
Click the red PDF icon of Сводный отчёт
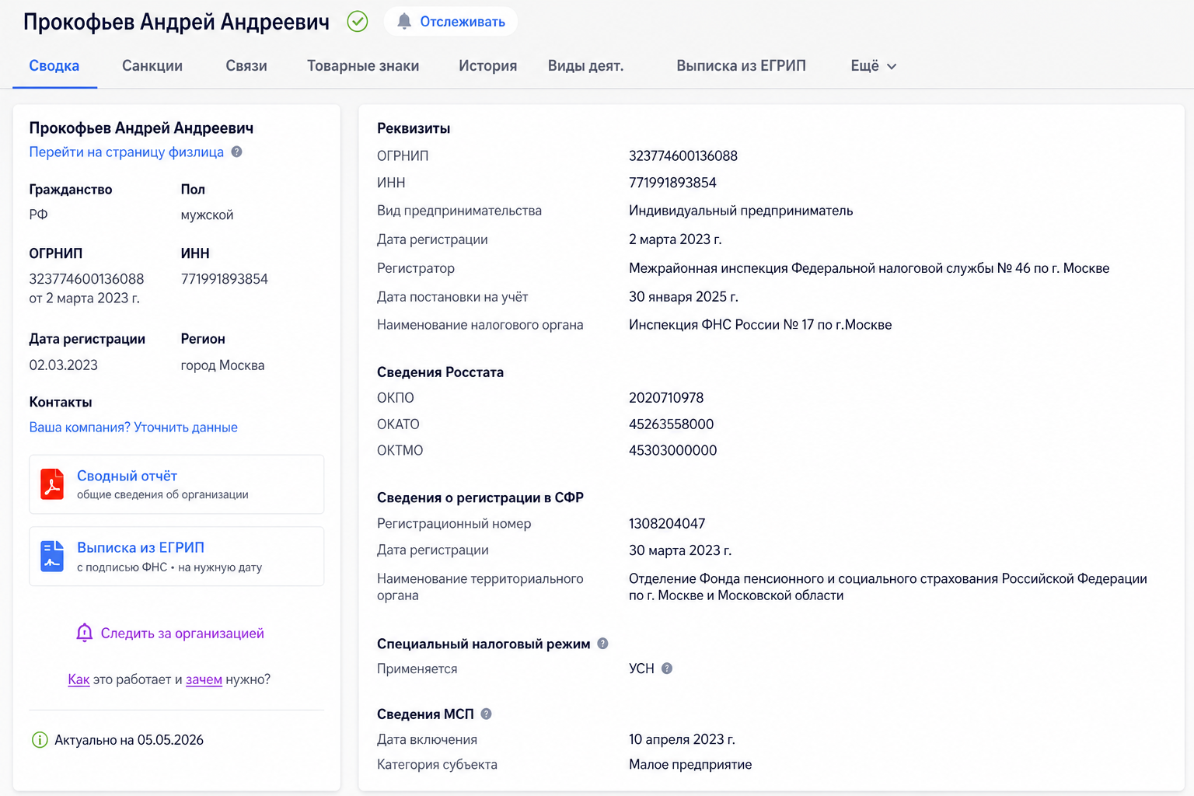tap(52, 484)
